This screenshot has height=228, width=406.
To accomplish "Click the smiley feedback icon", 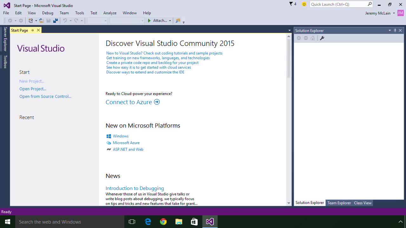I will [304, 4].
